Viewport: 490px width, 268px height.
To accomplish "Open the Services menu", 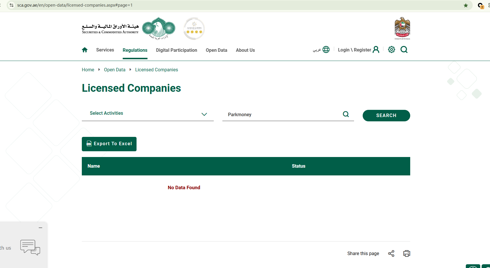I will pyautogui.click(x=105, y=50).
